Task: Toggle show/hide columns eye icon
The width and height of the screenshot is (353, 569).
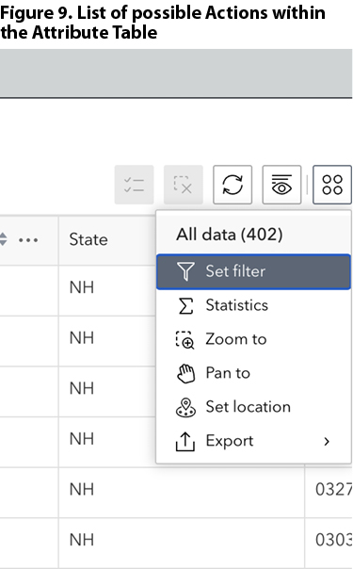Action: click(x=281, y=185)
